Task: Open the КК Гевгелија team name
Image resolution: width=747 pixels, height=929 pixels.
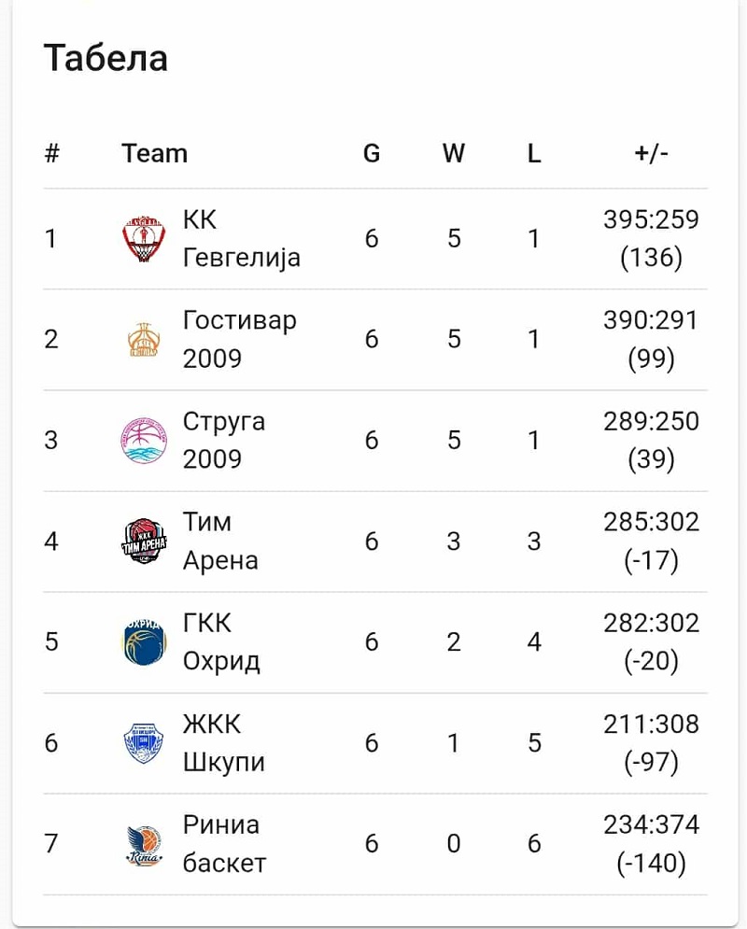Action: pyautogui.click(x=241, y=239)
